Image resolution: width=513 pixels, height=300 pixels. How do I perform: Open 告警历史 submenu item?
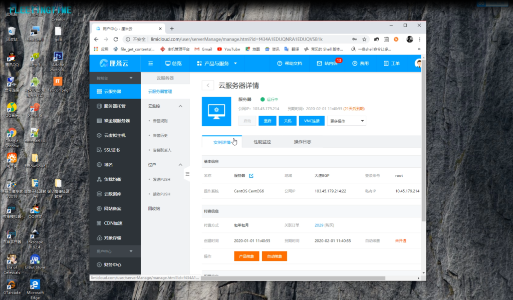click(x=160, y=135)
